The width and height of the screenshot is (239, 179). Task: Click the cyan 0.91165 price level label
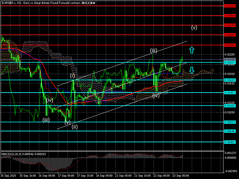pyautogui.click(x=230, y=106)
